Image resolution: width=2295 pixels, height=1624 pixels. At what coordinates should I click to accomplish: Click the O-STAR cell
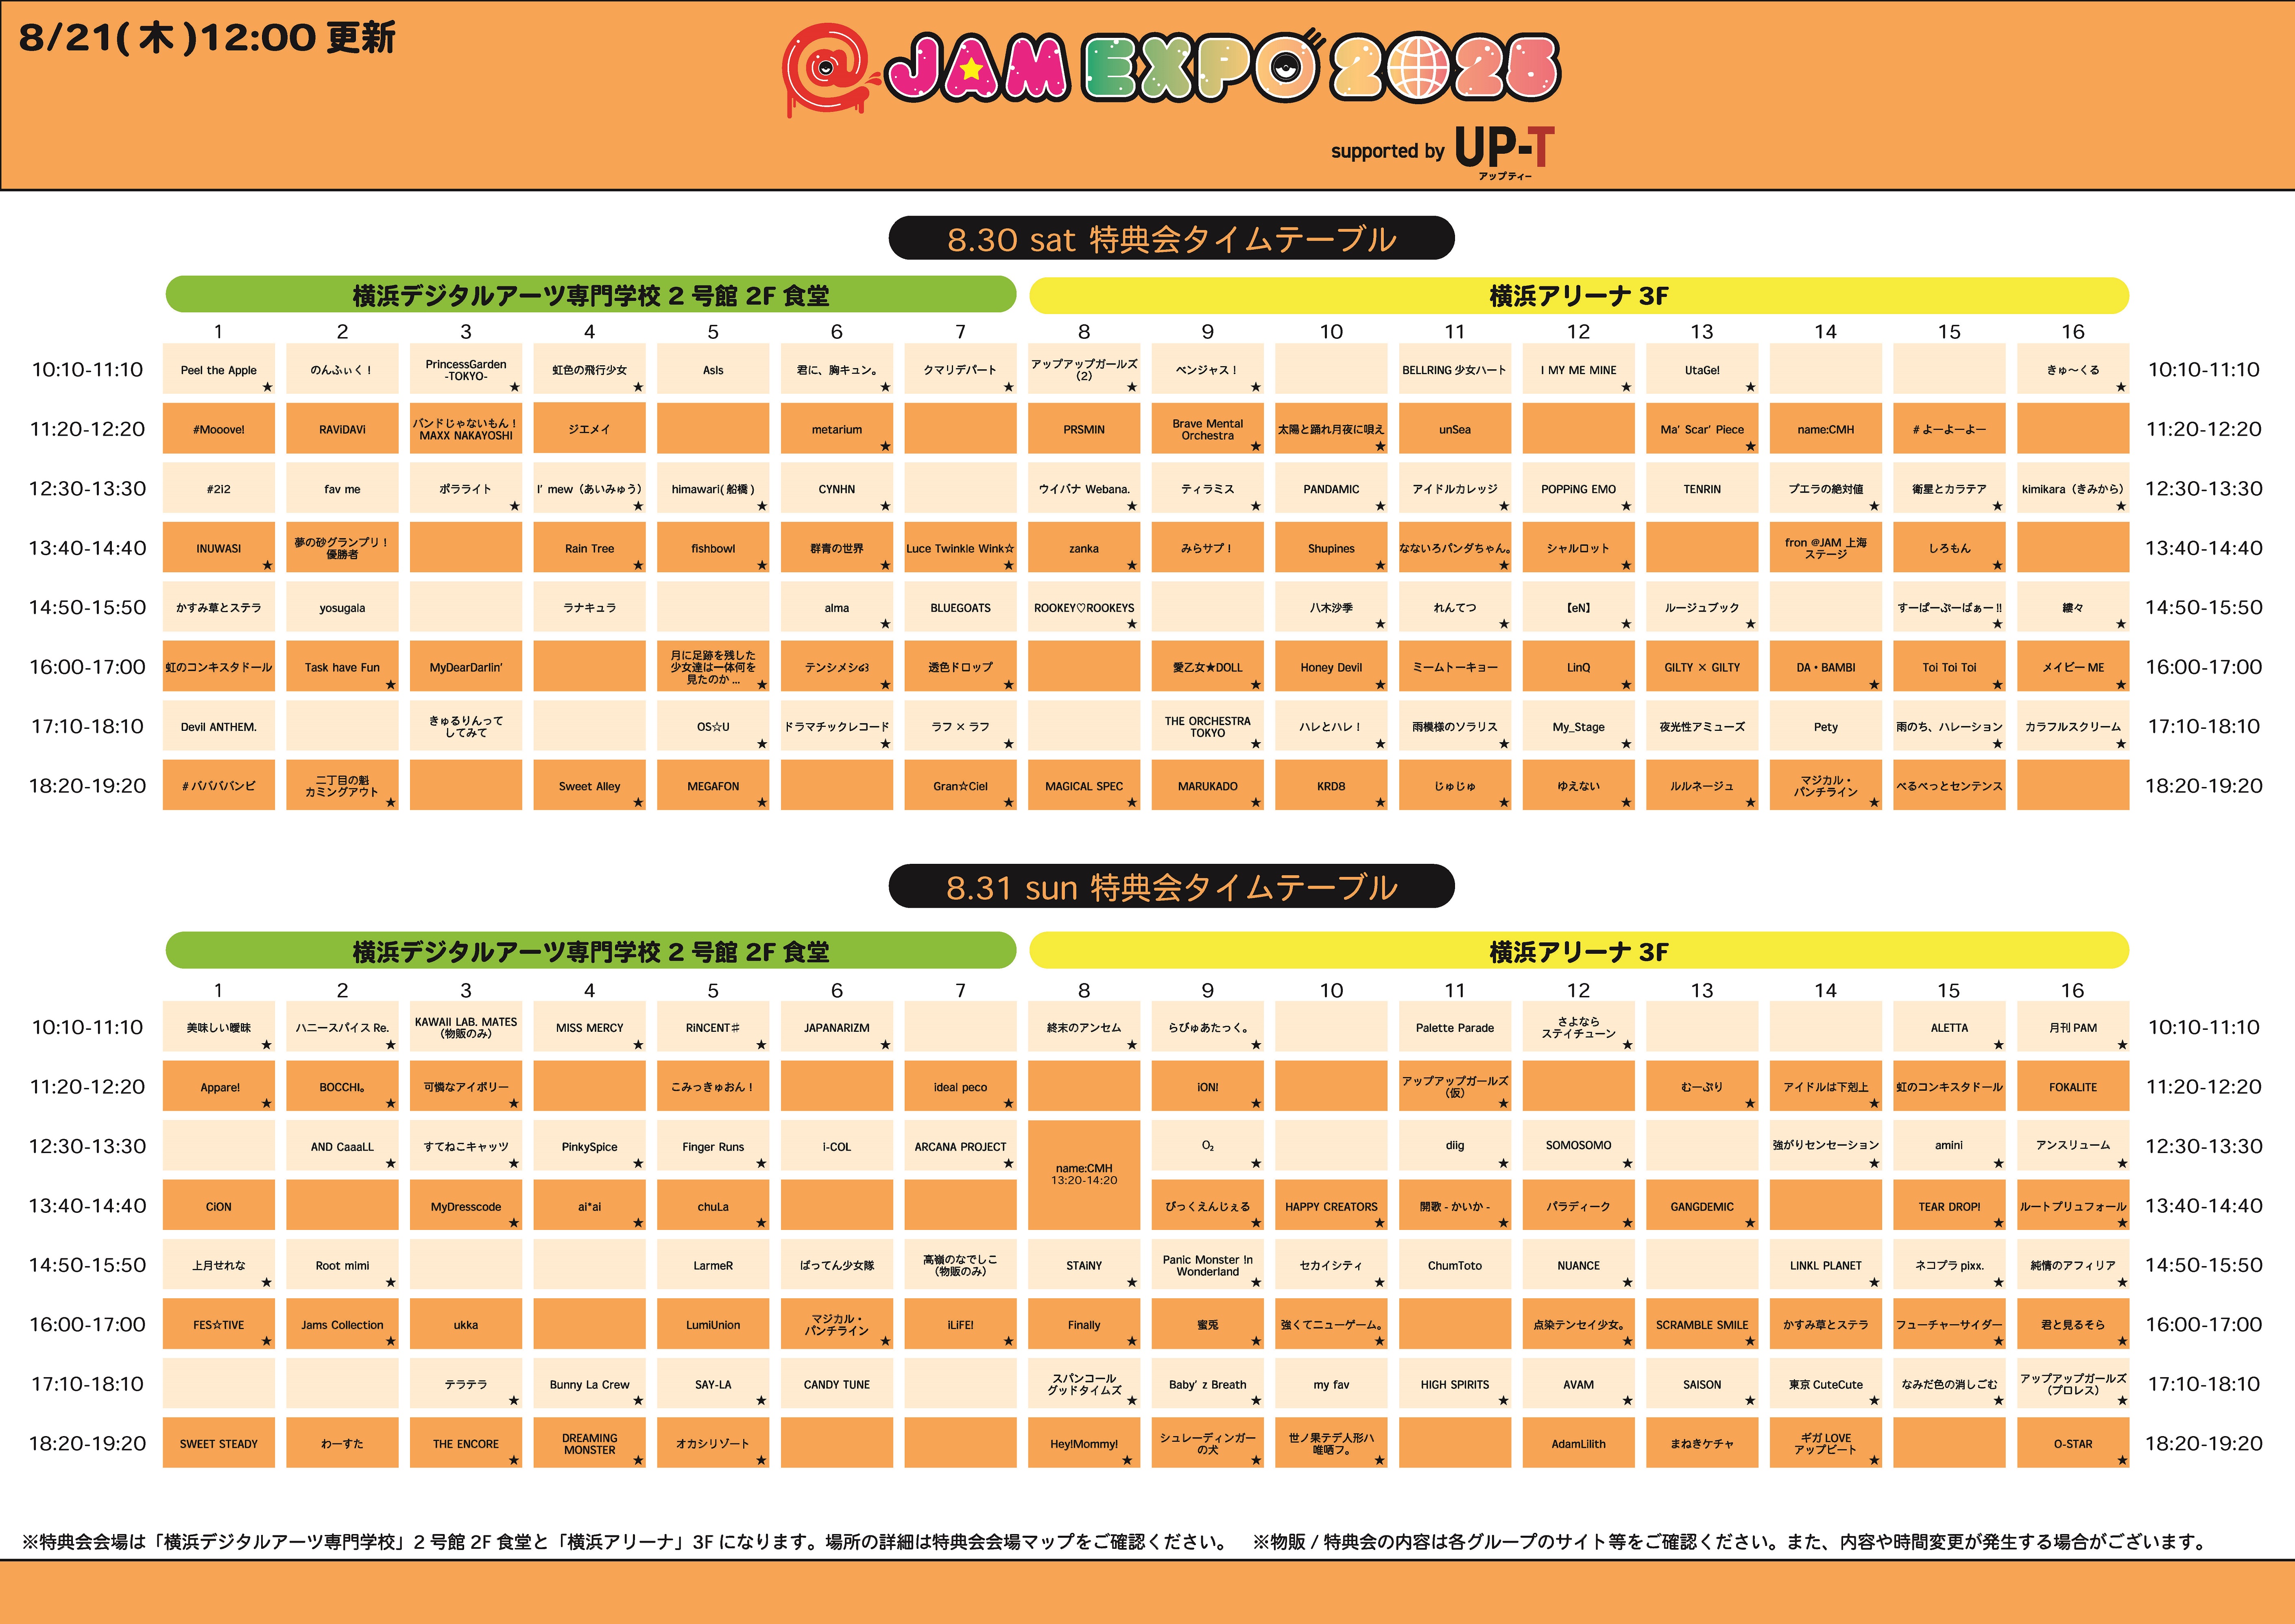[x=2073, y=1443]
